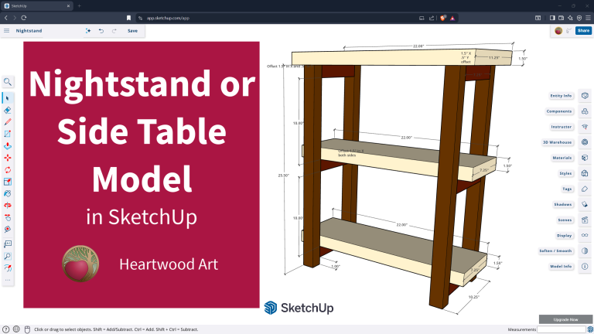This screenshot has width=594, height=334.
Task: Open notifications icon next to avatar
Action: (568, 31)
